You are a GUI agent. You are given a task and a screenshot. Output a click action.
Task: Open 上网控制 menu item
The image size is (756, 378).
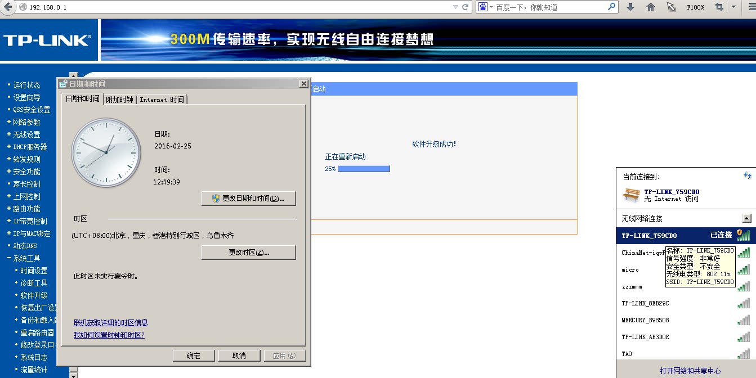[x=26, y=196]
